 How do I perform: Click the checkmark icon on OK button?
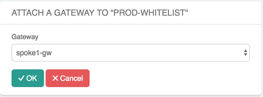(x=21, y=78)
